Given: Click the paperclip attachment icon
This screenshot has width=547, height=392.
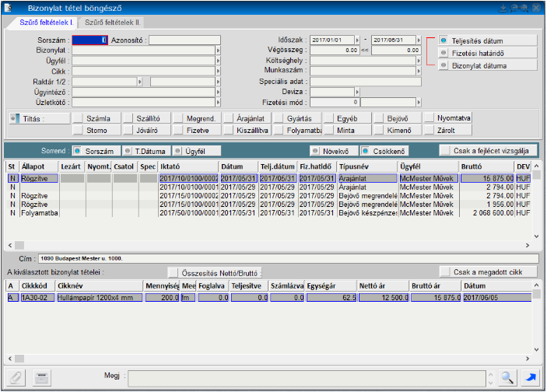Looking at the screenshot, I should (16, 377).
